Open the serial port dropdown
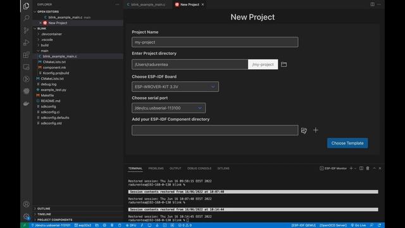 (x=169, y=108)
